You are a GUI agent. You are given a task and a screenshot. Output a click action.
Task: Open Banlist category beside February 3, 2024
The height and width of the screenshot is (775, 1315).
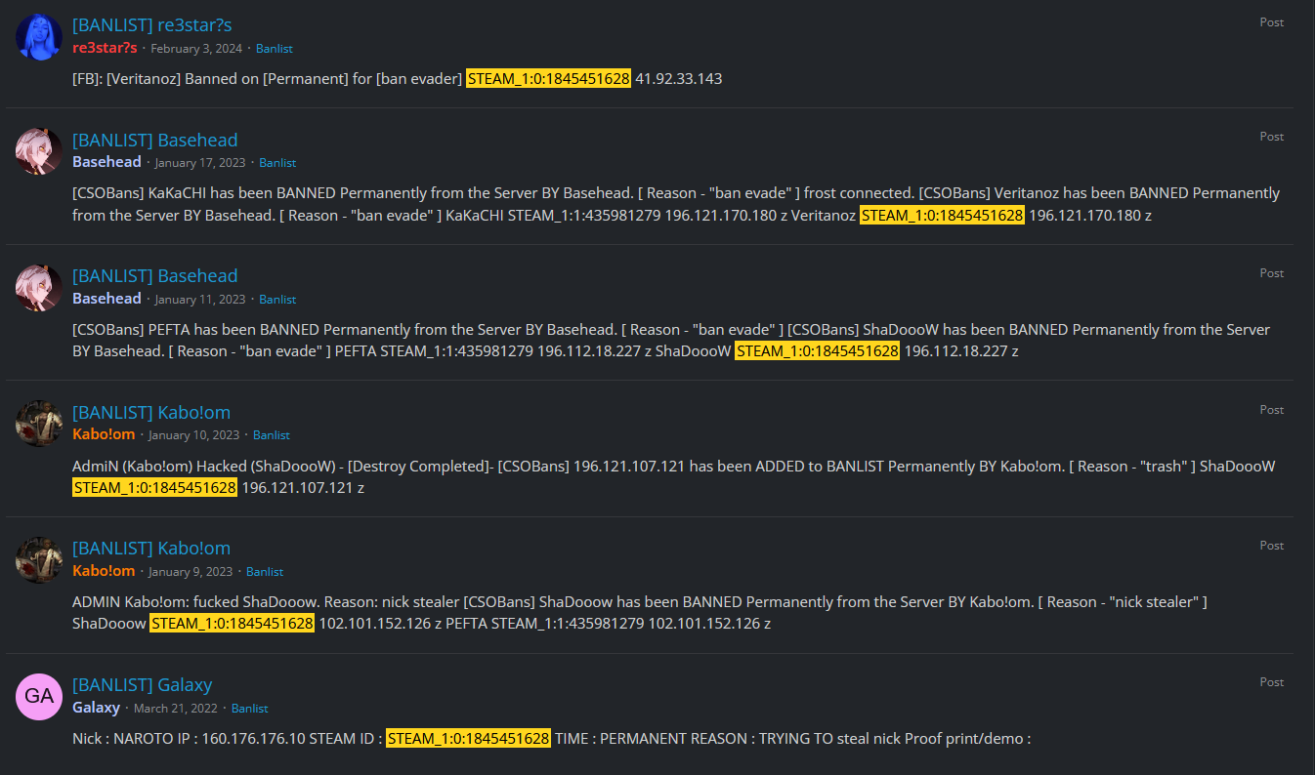coord(274,49)
